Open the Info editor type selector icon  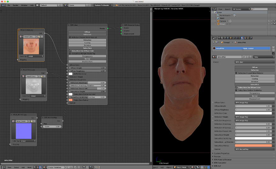[3, 5]
